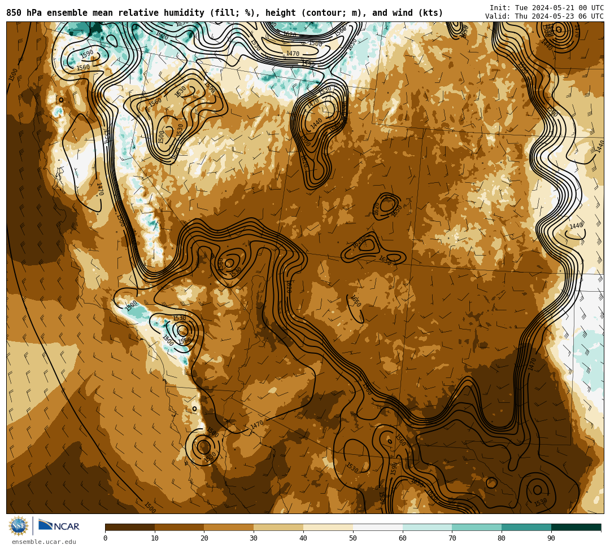610x549 pixels.
Task: Click the colorbar tick label 50
Action: 353,538
